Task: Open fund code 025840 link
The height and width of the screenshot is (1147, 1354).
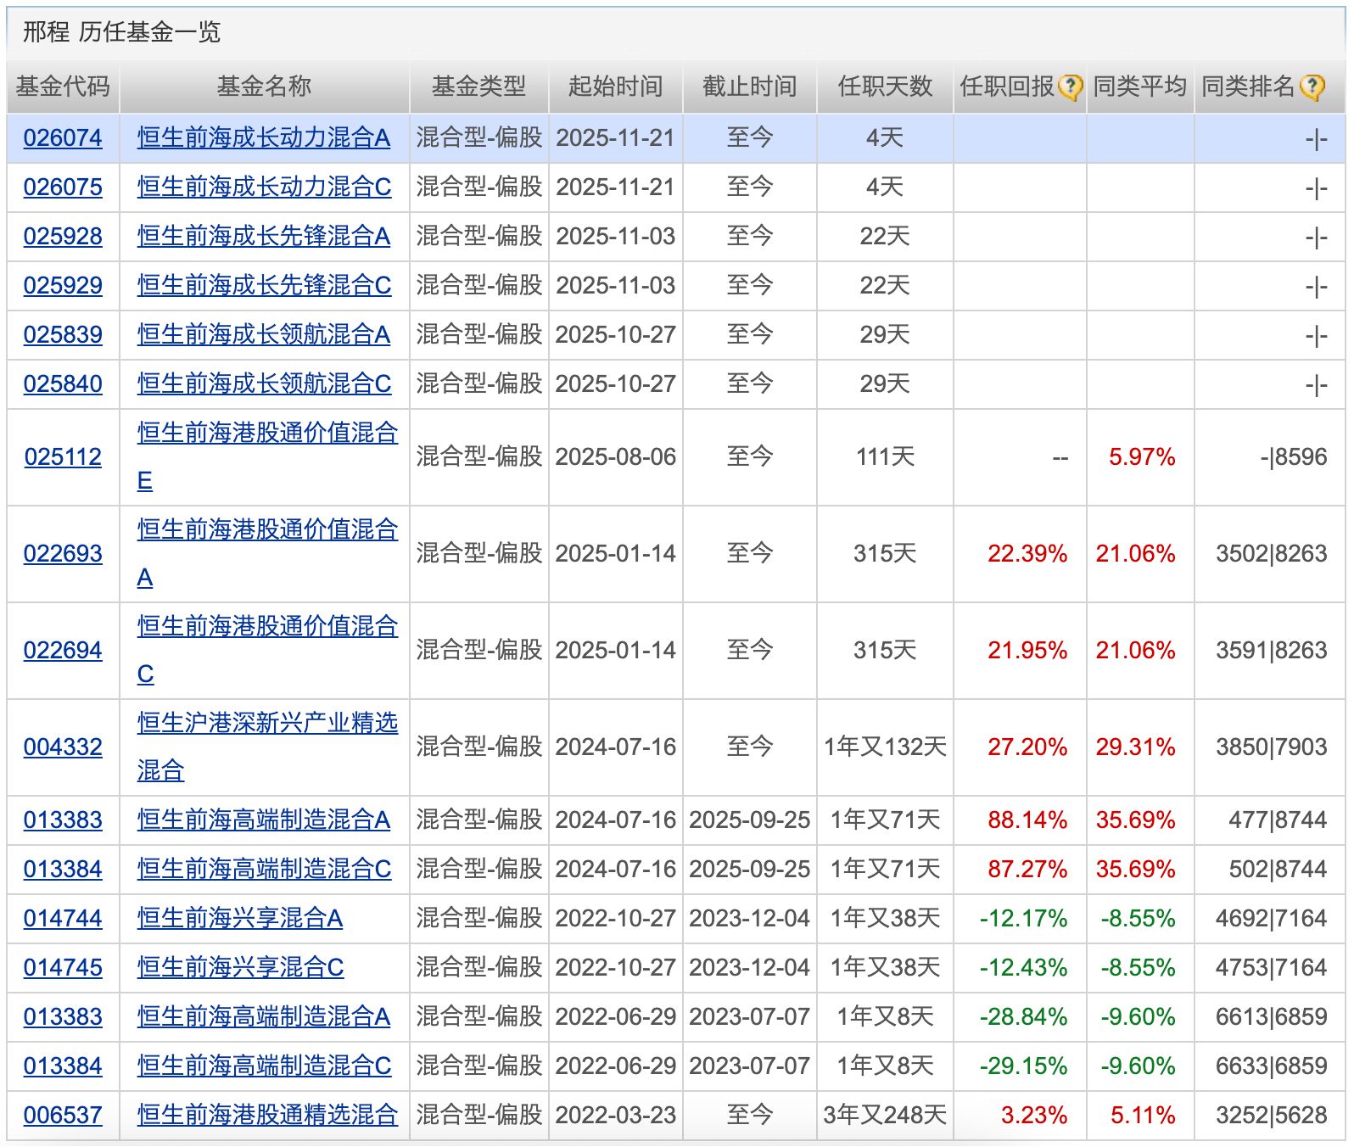Action: [63, 384]
